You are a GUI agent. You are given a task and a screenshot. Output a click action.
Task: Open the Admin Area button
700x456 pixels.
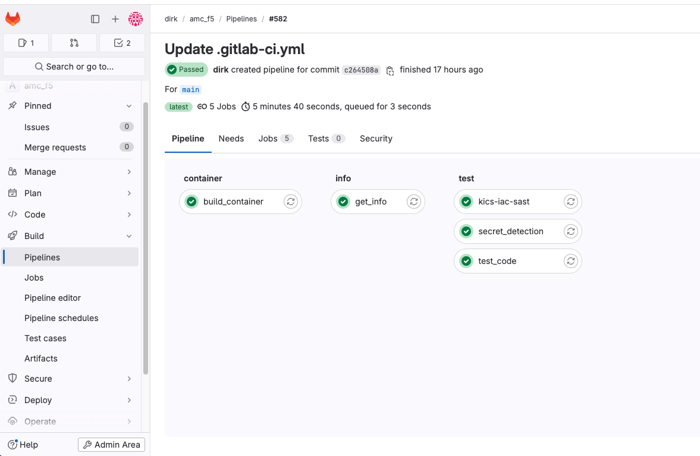pos(112,445)
